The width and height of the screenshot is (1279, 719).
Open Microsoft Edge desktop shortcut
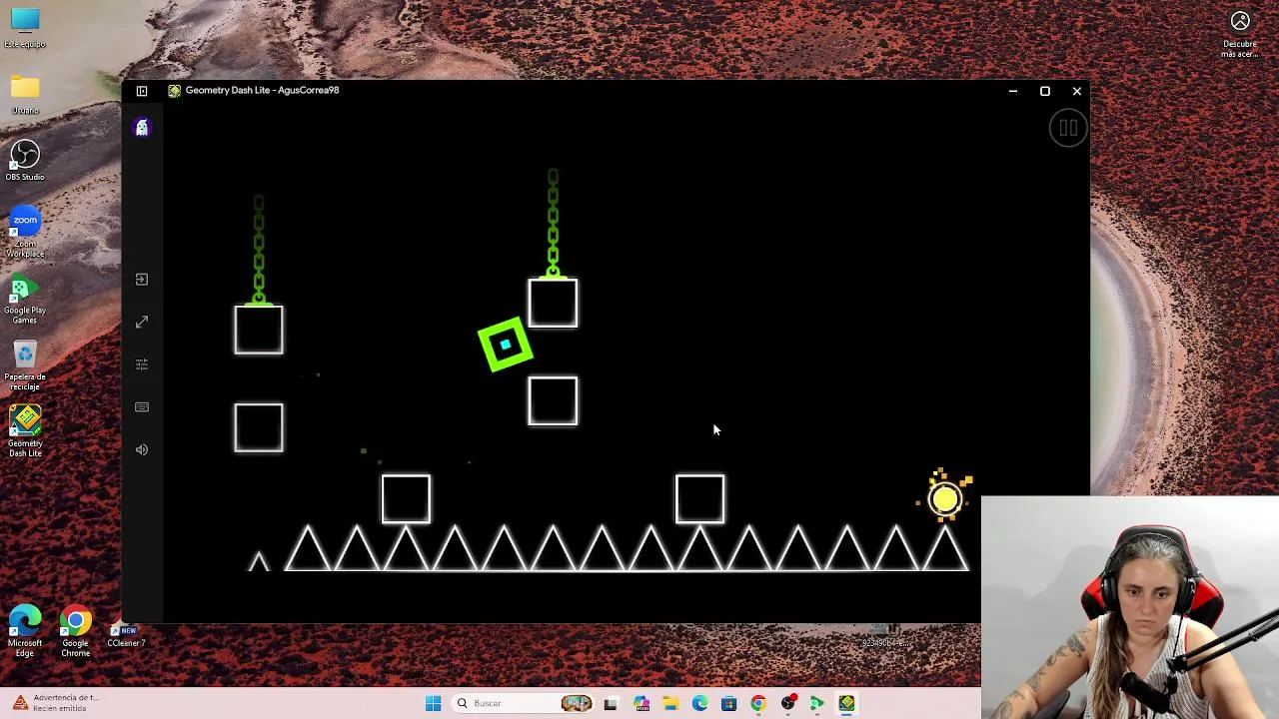click(25, 632)
